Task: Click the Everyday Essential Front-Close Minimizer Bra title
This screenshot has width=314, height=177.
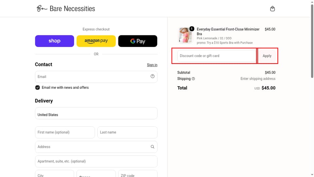Action: pyautogui.click(x=228, y=31)
